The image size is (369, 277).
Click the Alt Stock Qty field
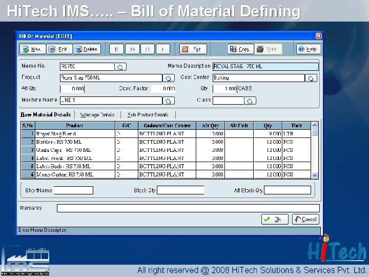[x=288, y=190]
